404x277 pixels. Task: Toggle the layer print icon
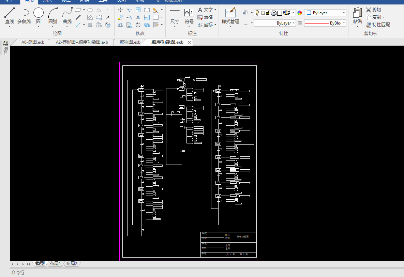pos(273,13)
